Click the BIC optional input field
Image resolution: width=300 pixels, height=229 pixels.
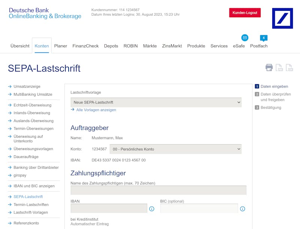(199, 208)
